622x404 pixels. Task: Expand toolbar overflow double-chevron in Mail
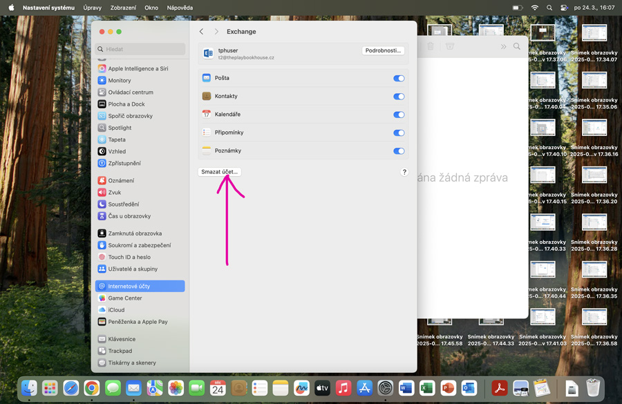point(503,46)
